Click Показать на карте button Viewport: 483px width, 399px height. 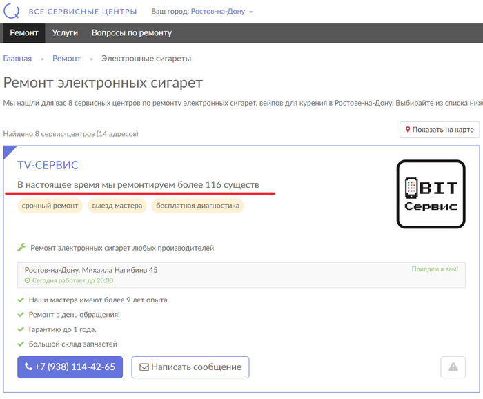(439, 130)
